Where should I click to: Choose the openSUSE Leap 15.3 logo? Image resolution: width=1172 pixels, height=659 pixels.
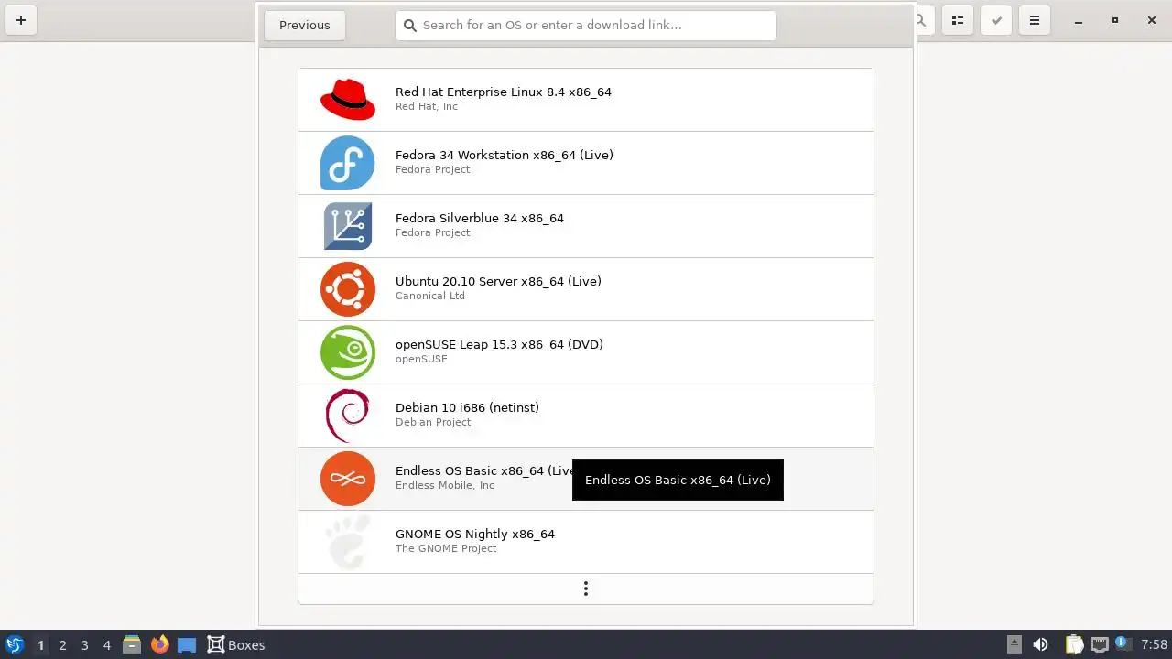(348, 352)
